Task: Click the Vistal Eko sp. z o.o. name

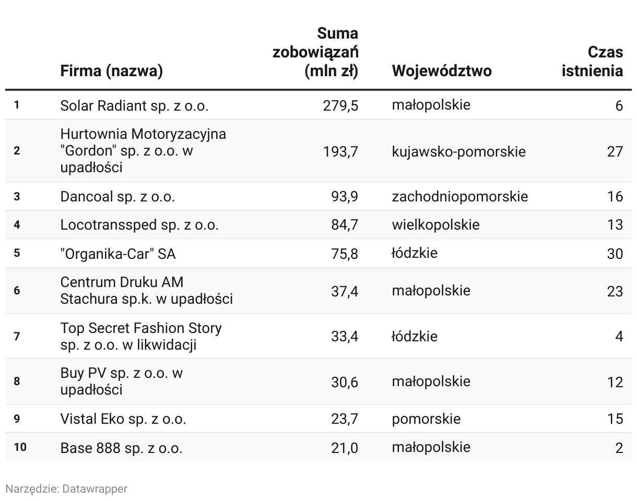Action: coord(123,419)
